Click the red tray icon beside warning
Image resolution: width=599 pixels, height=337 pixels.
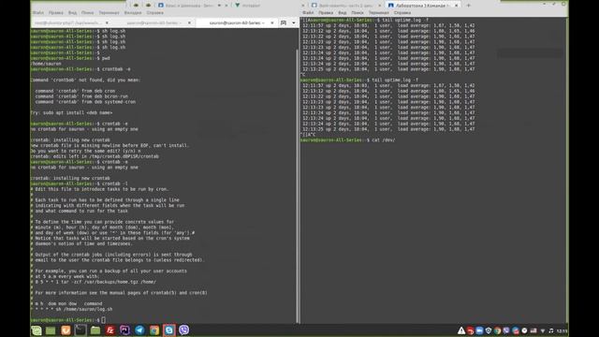pyautogui.click(x=470, y=330)
